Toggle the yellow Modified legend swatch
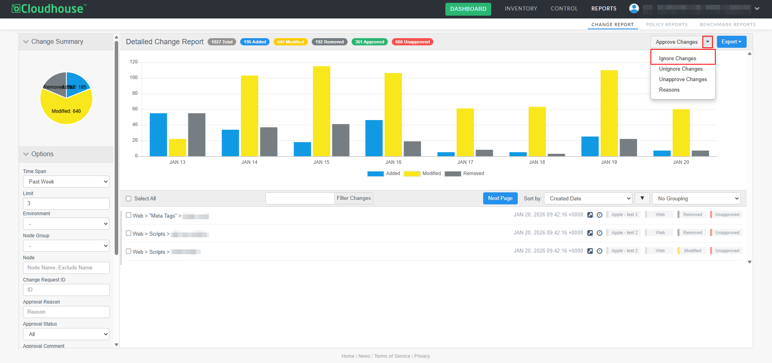 pyautogui.click(x=412, y=174)
